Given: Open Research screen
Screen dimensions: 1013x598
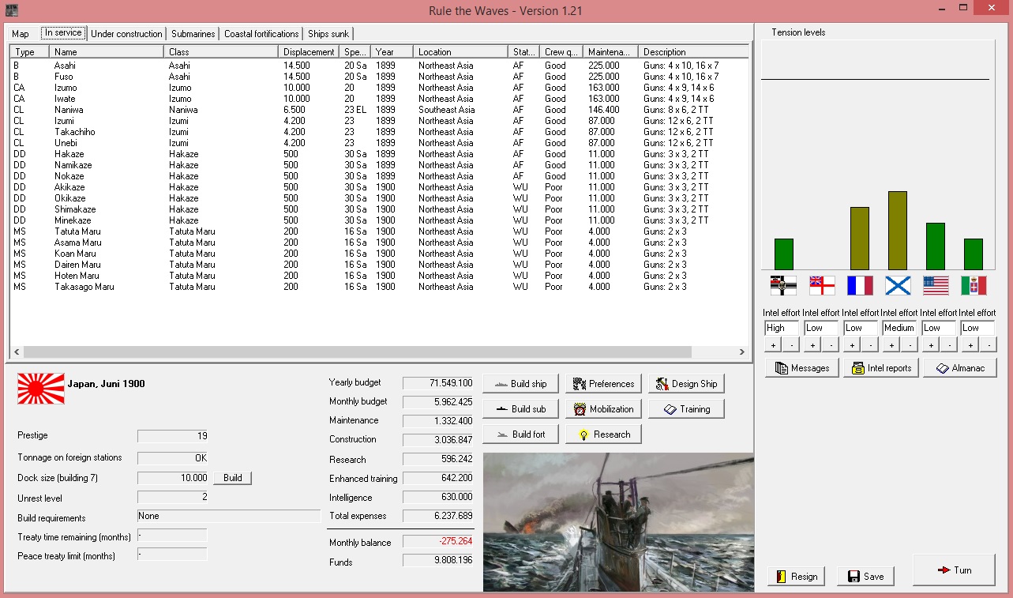Looking at the screenshot, I should click(x=603, y=434).
